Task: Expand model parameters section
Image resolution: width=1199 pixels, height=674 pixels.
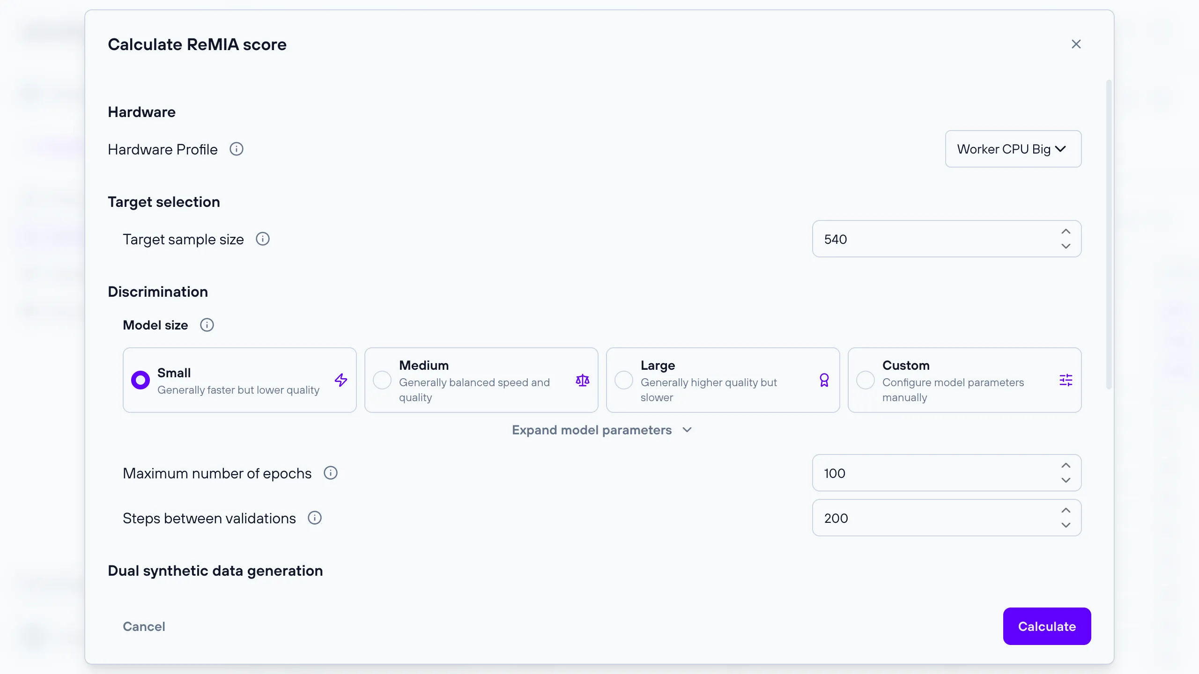Action: pyautogui.click(x=601, y=430)
